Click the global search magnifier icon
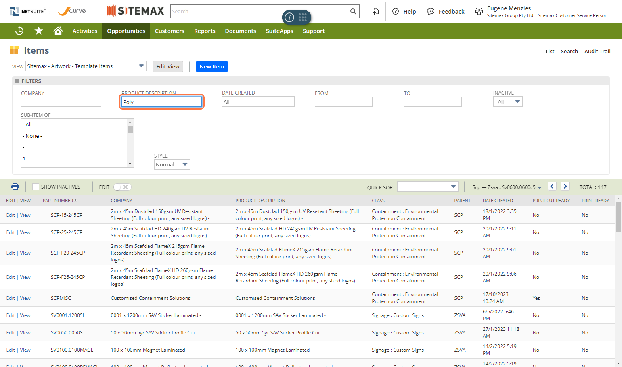622x367 pixels. pyautogui.click(x=353, y=11)
